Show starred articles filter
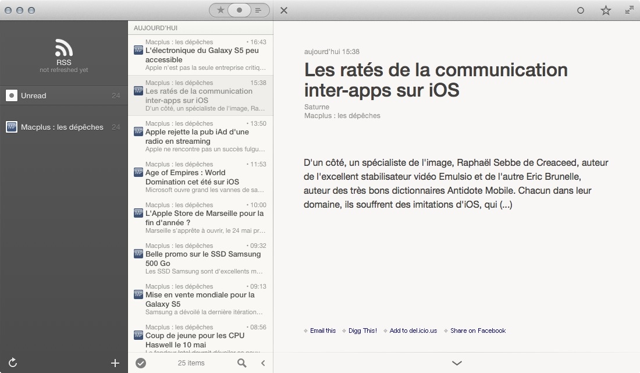This screenshot has height=373, width=640. click(x=221, y=10)
